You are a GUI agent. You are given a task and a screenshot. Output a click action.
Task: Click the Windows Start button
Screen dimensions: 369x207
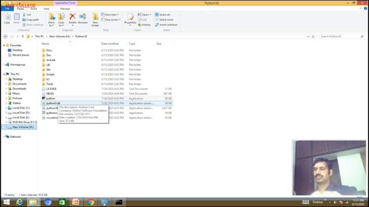click(x=6, y=202)
